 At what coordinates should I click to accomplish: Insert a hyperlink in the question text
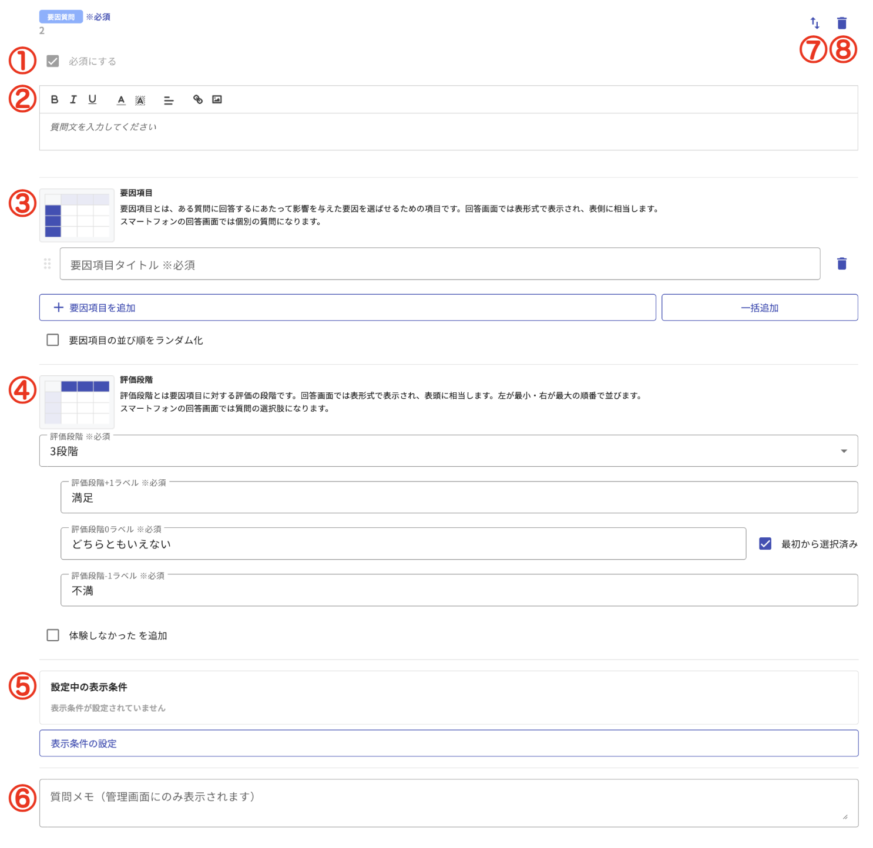[x=197, y=100]
